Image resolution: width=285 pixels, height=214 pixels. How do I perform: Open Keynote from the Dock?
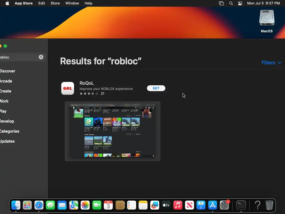click(201, 205)
